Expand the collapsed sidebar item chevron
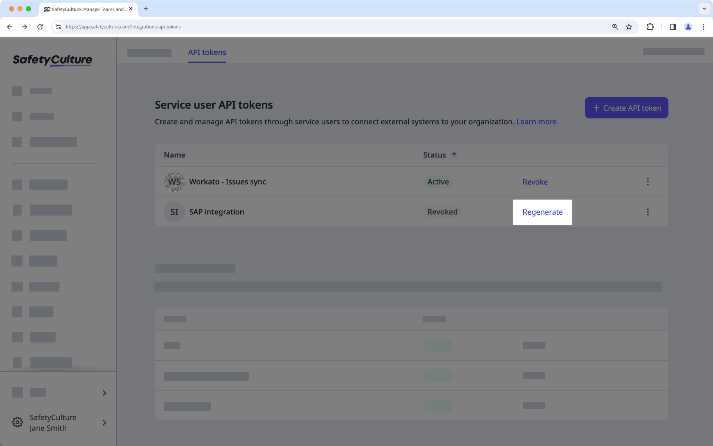 [104, 393]
